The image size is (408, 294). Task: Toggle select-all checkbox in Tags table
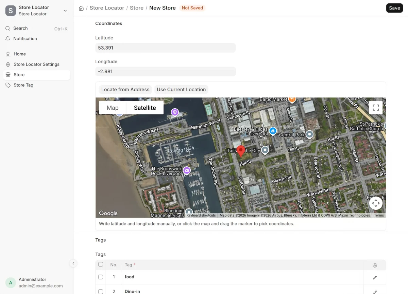pos(101,264)
